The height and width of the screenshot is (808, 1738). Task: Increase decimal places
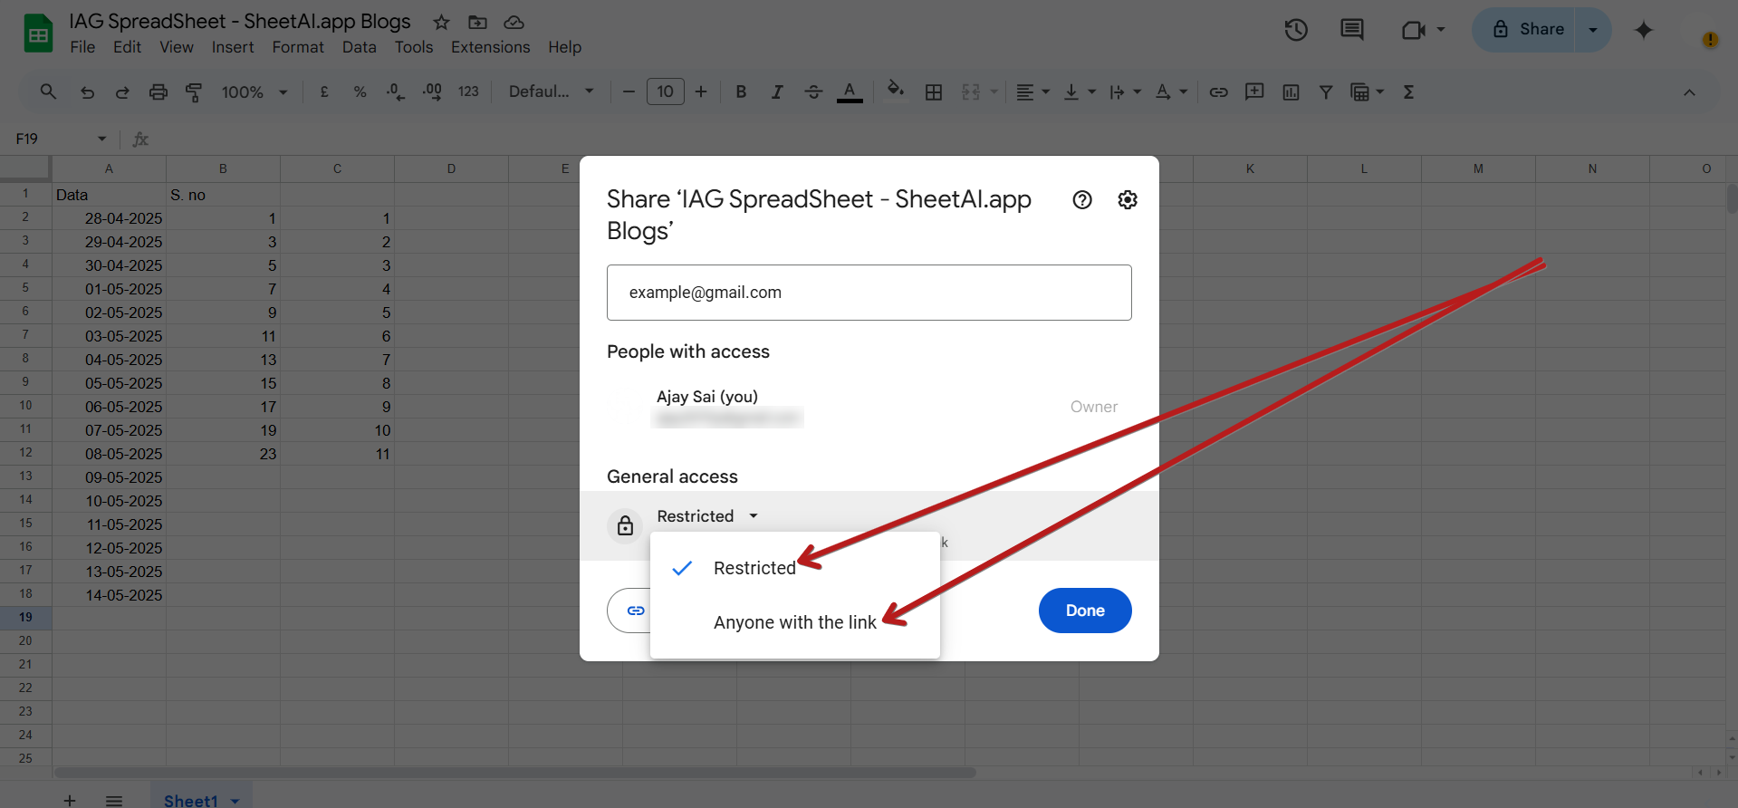point(432,91)
